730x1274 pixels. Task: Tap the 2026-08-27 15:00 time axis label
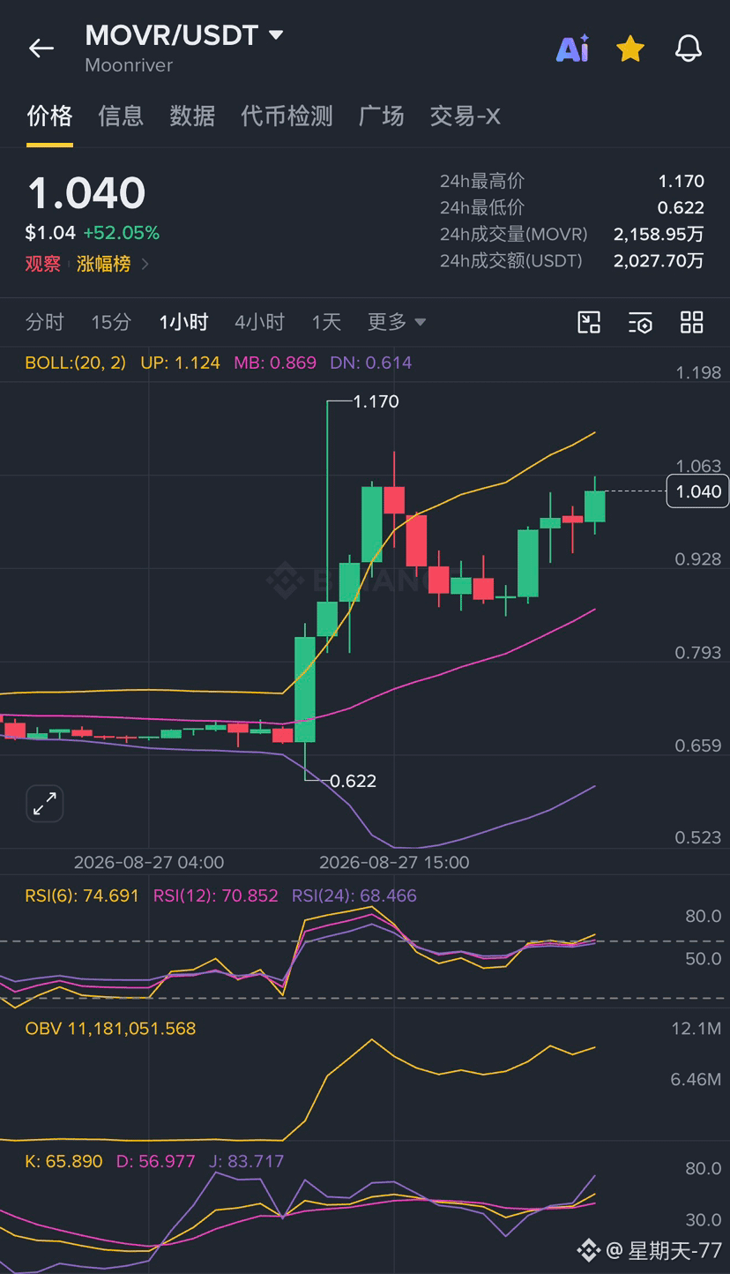[394, 862]
